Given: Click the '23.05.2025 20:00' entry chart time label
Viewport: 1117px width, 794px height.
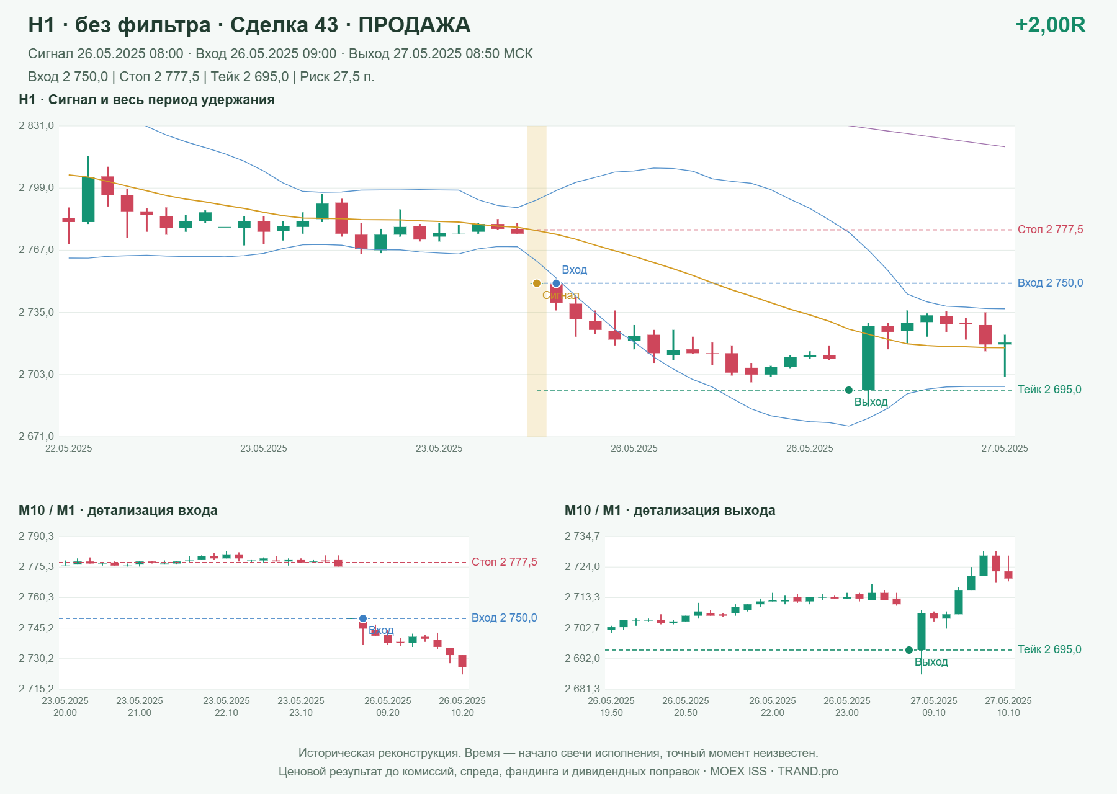Looking at the screenshot, I should tap(65, 707).
